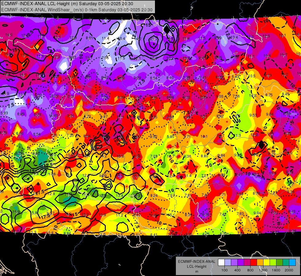
Task: Click the pale lavender legend swatch
Action: pos(228,262)
